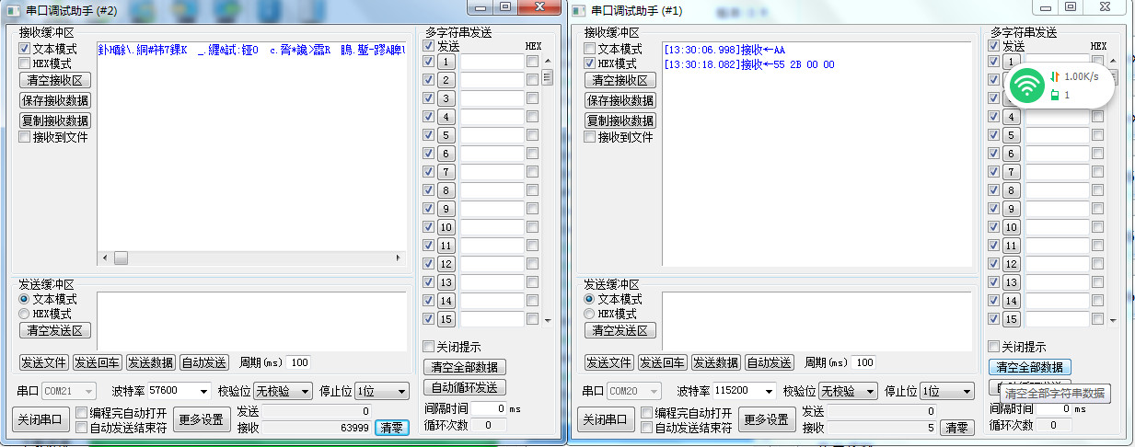Viewport: 1135px width, 447px height.
Task: Check row 3 send checkbox in window #2
Action: pyautogui.click(x=428, y=98)
